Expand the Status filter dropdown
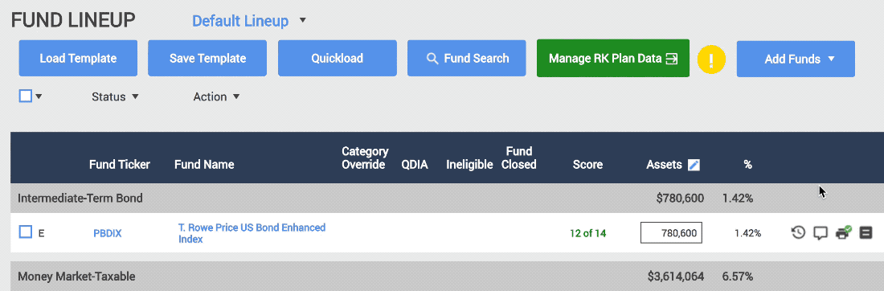Viewport: 884px width, 291px height. coord(115,96)
